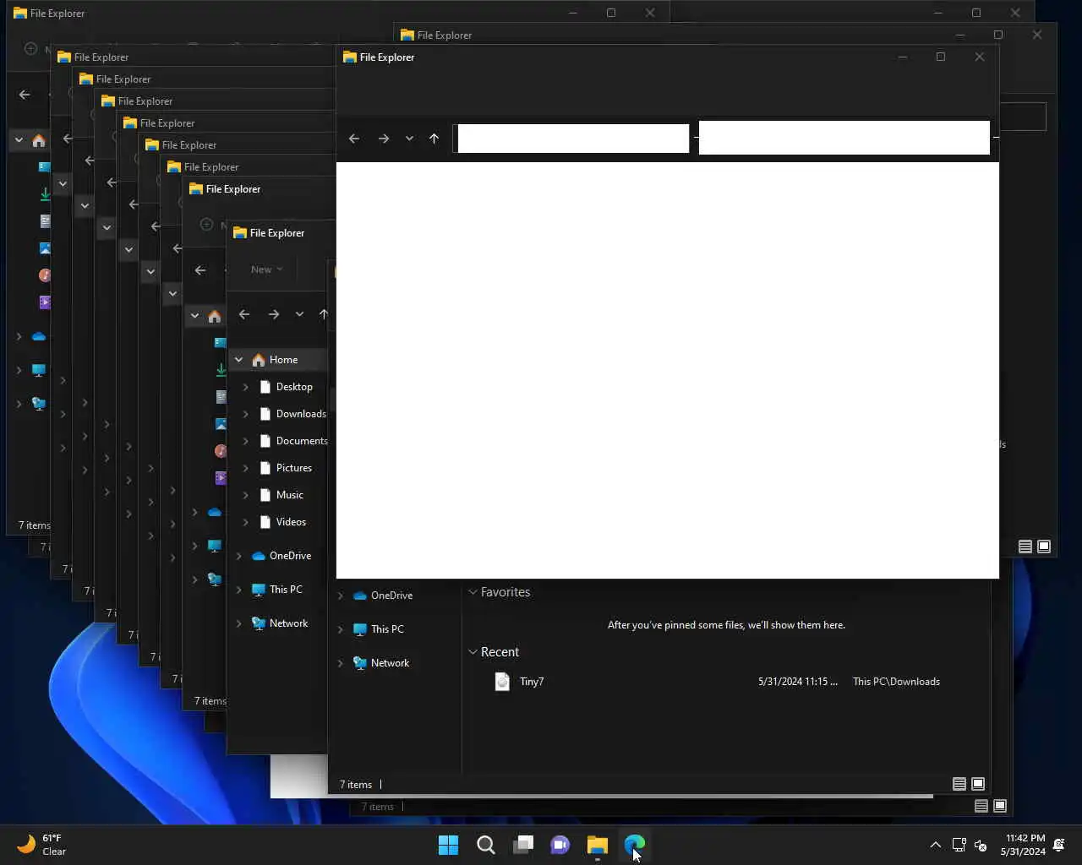The width and height of the screenshot is (1082, 865).
Task: Expand the Pictures tree node
Action: 246,468
